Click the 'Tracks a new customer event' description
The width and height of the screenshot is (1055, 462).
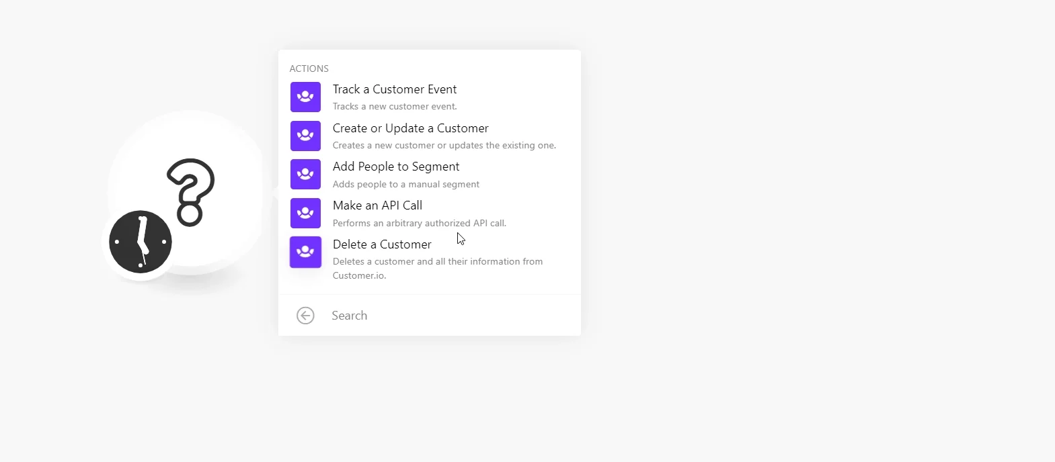coord(395,106)
